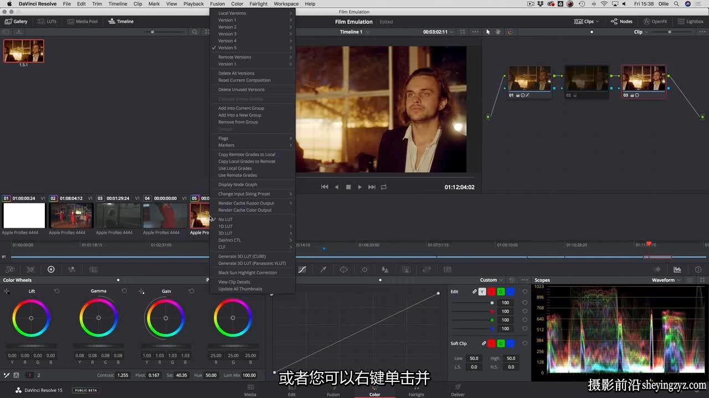This screenshot has width=709, height=398.
Task: Select gallery still 1.5.1
Action: (24, 51)
